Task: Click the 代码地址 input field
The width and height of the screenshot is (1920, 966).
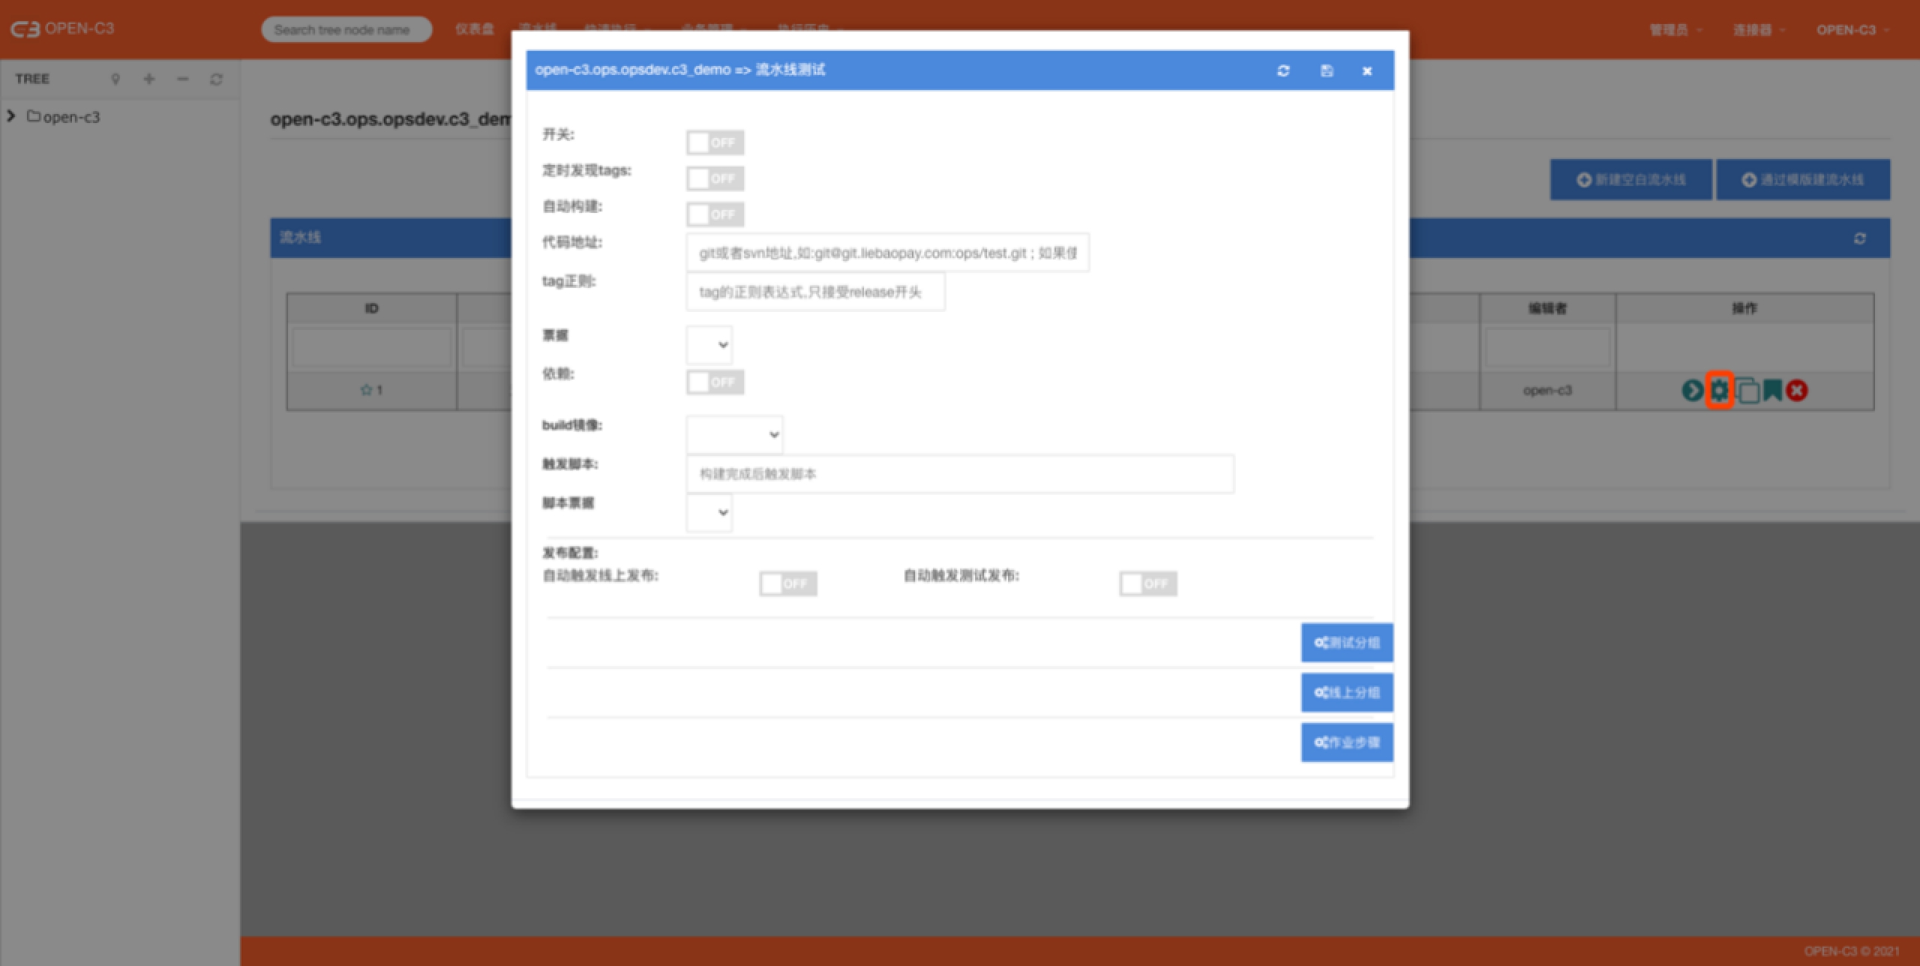Action: pyautogui.click(x=887, y=253)
